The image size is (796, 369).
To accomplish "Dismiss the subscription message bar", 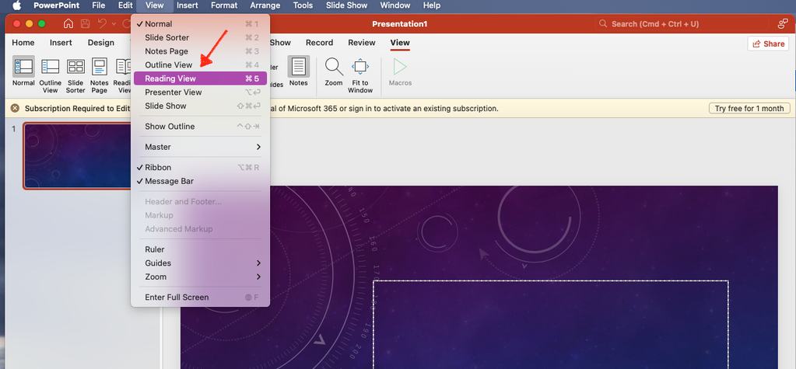I will 15,109.
